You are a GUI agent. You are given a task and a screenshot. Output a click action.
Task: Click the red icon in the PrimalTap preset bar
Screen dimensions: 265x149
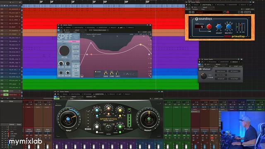228,12
